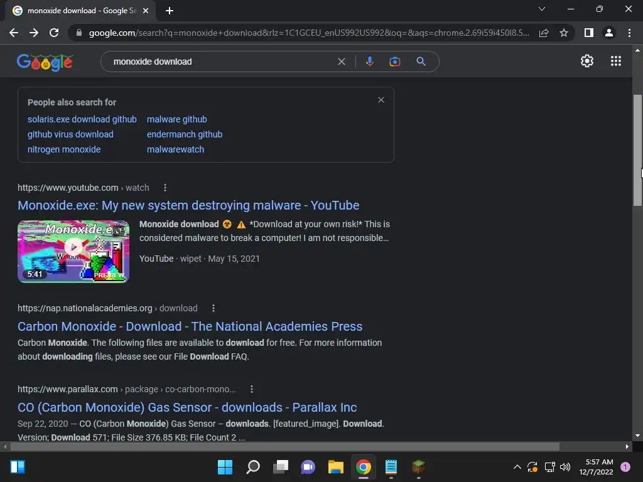Click the scroll down arrow
Viewport: 643px width, 482px height.
[x=637, y=436]
